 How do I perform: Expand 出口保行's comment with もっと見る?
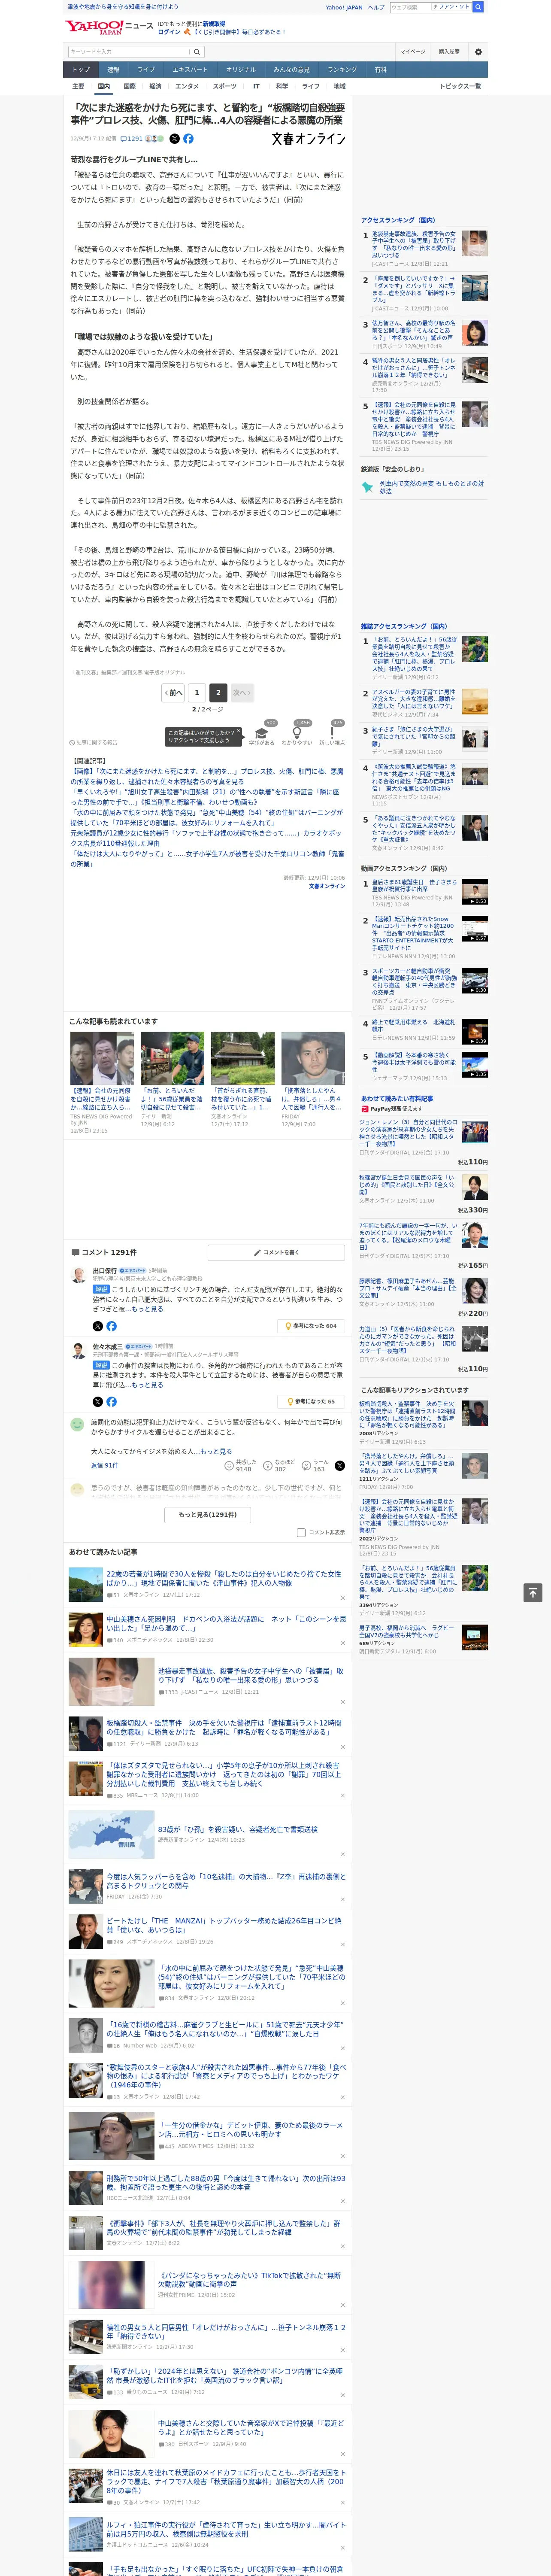click(x=147, y=1309)
